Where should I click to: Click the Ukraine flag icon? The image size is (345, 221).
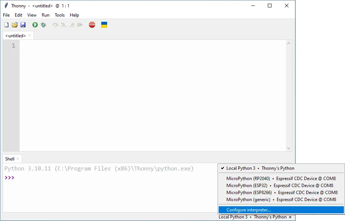click(x=104, y=25)
